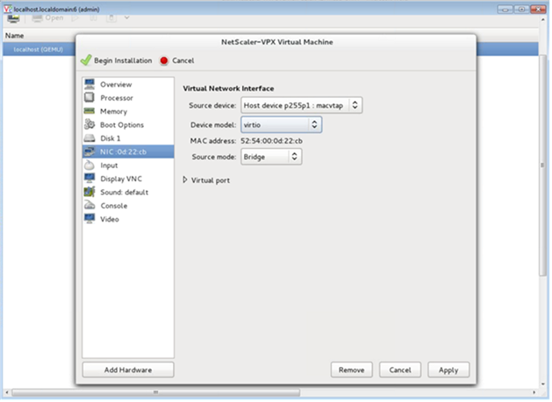552x402 pixels.
Task: Click the red Cancel circle icon
Action: (164, 60)
